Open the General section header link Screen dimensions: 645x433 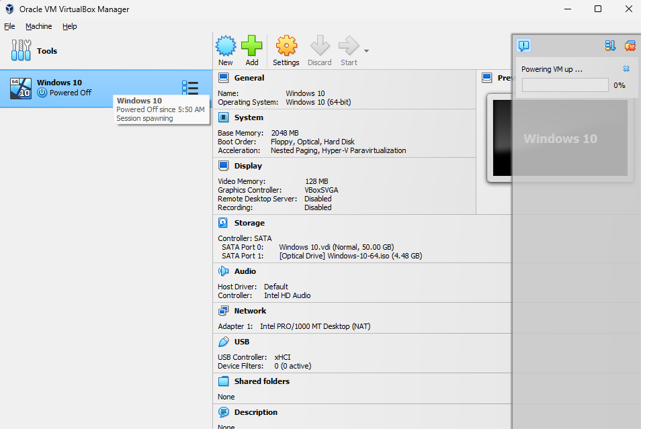[249, 78]
